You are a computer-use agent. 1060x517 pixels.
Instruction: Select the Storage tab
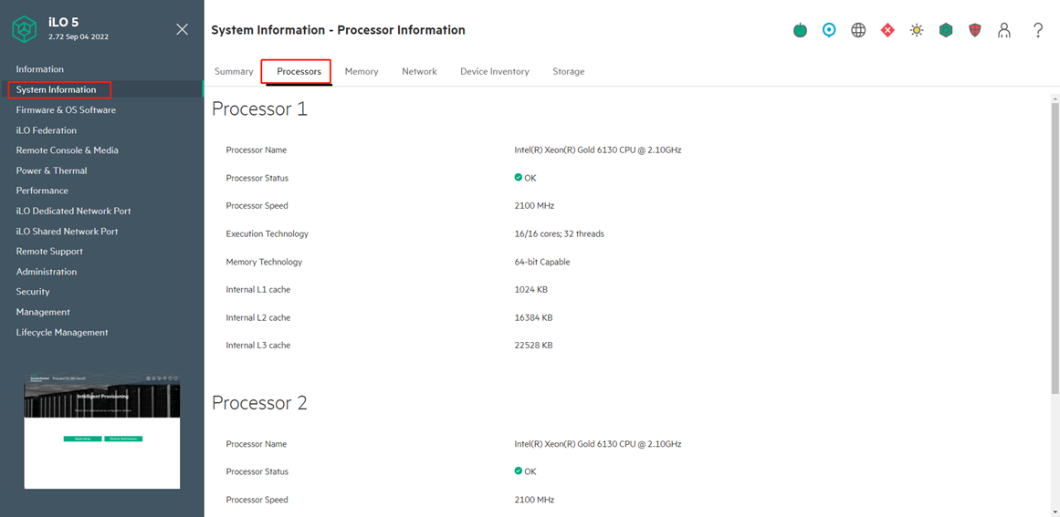coord(568,71)
